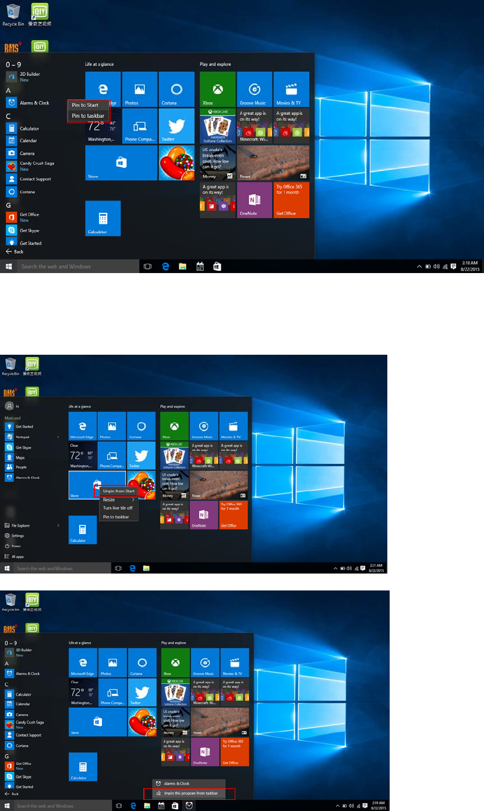The image size is (484, 811).
Task: Open action center icon in the 2:18 AM screenshot
Action: [x=453, y=267]
